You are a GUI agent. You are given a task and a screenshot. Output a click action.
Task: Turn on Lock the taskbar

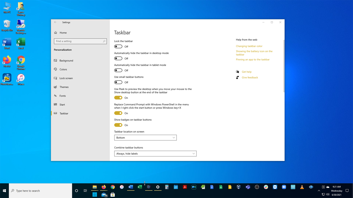[x=118, y=47]
